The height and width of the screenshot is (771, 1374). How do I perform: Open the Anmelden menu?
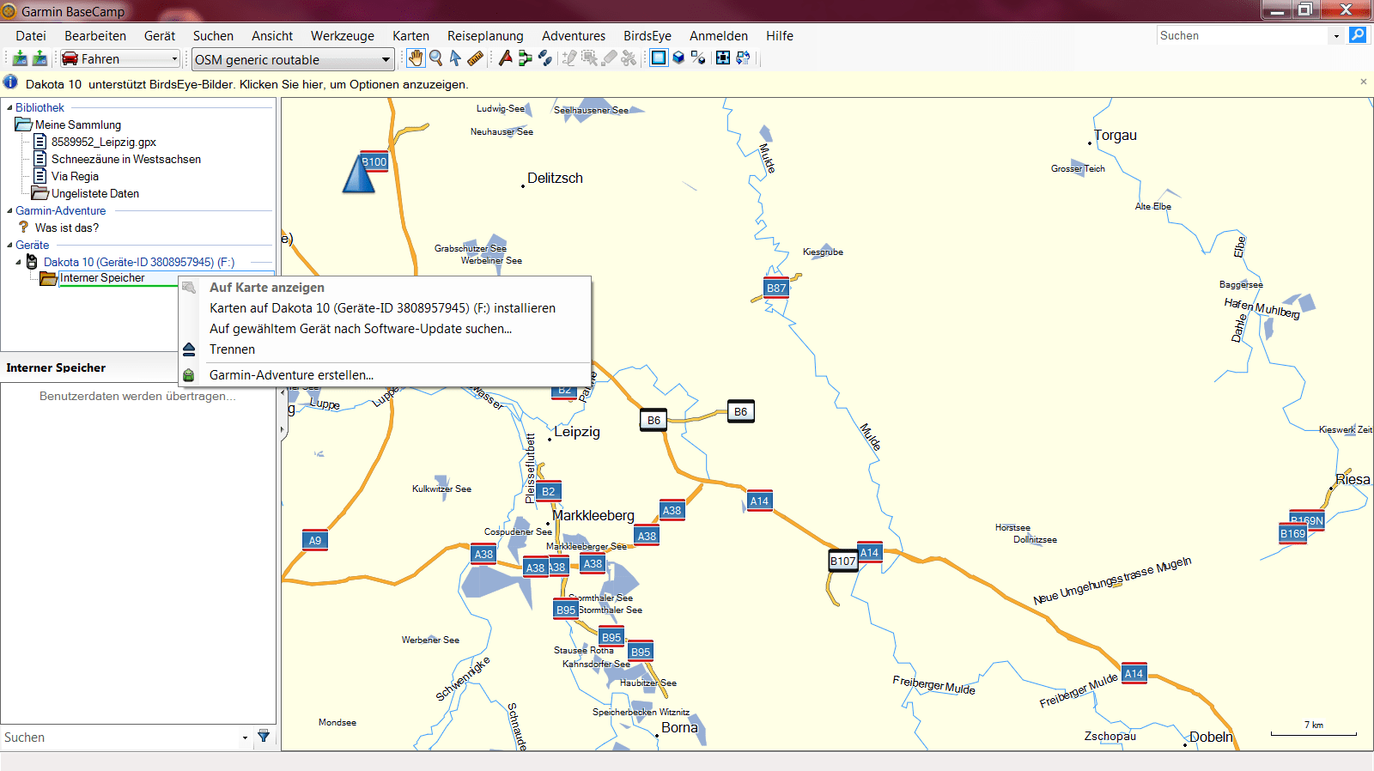click(719, 36)
